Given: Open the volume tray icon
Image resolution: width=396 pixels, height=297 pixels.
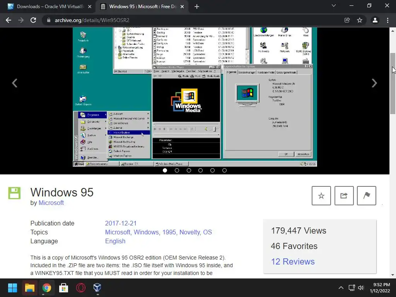Looking at the screenshot, I should [x=361, y=288].
